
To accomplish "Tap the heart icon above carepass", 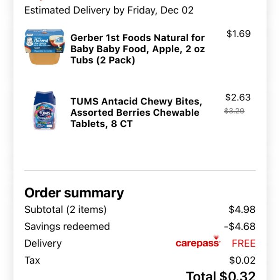I will tap(216, 238).
